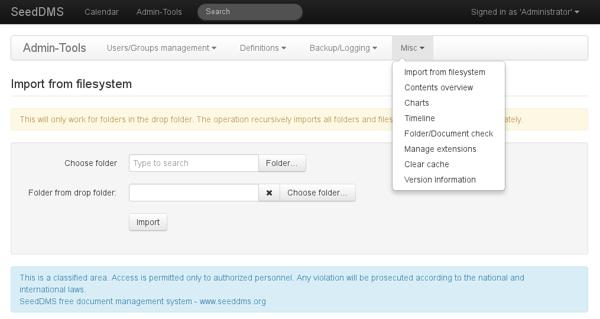600x319 pixels.
Task: Select Timeline in the Misc menu
Action: point(420,118)
